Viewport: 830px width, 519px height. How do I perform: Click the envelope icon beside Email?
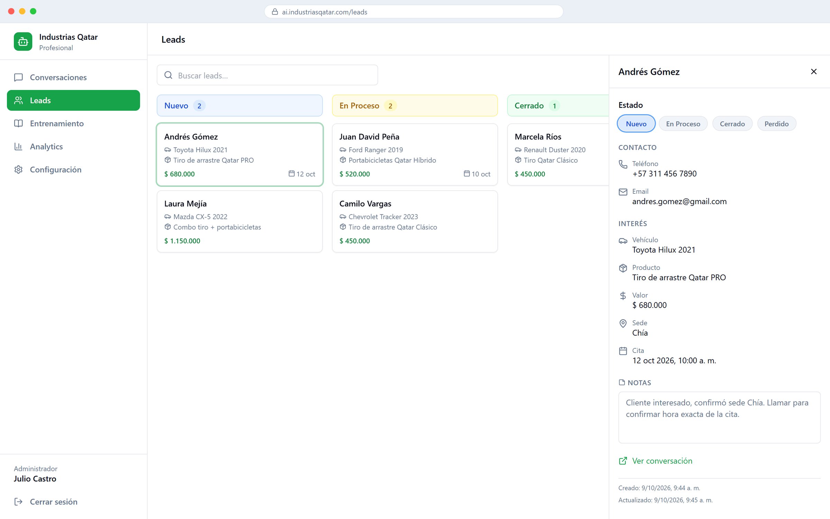[x=623, y=192]
